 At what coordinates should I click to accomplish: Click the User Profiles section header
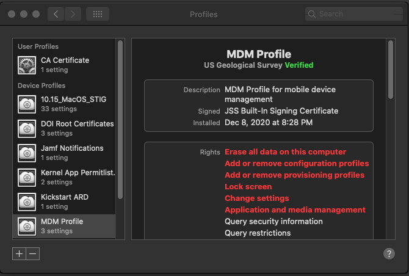[x=38, y=46]
